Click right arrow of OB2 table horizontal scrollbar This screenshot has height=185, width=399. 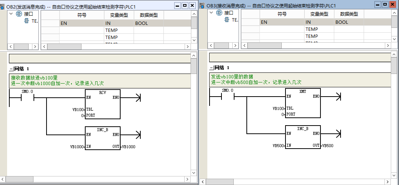188,47
